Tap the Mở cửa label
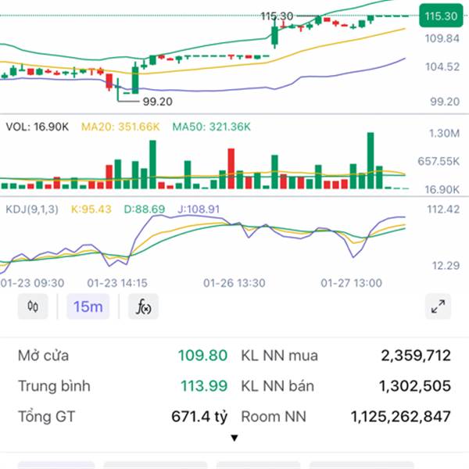Viewport: 469px width, 469px height. pyautogui.click(x=43, y=356)
